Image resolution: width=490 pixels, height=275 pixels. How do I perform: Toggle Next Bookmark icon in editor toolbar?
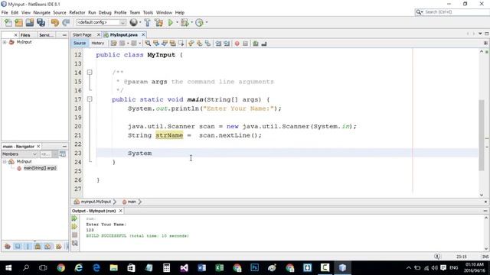tap(199, 44)
